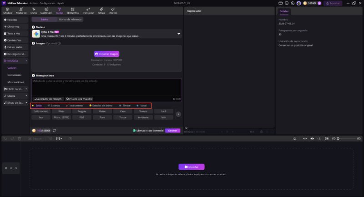The width and height of the screenshot is (364, 197).
Task: Open the Transición panel
Action: 88,11
